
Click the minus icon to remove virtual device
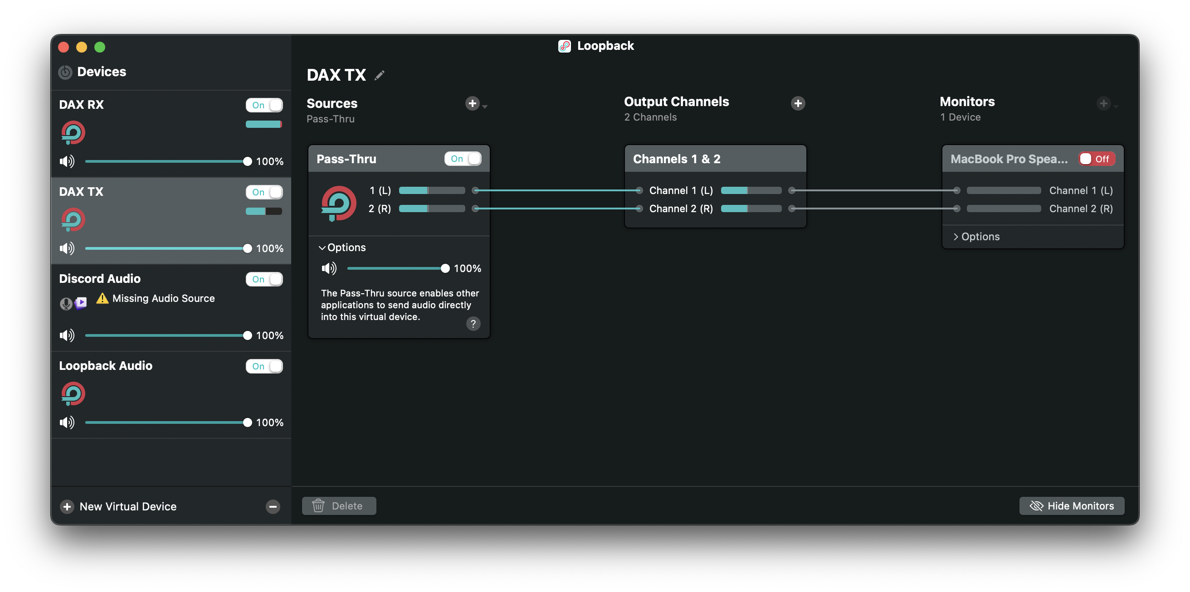tap(273, 507)
